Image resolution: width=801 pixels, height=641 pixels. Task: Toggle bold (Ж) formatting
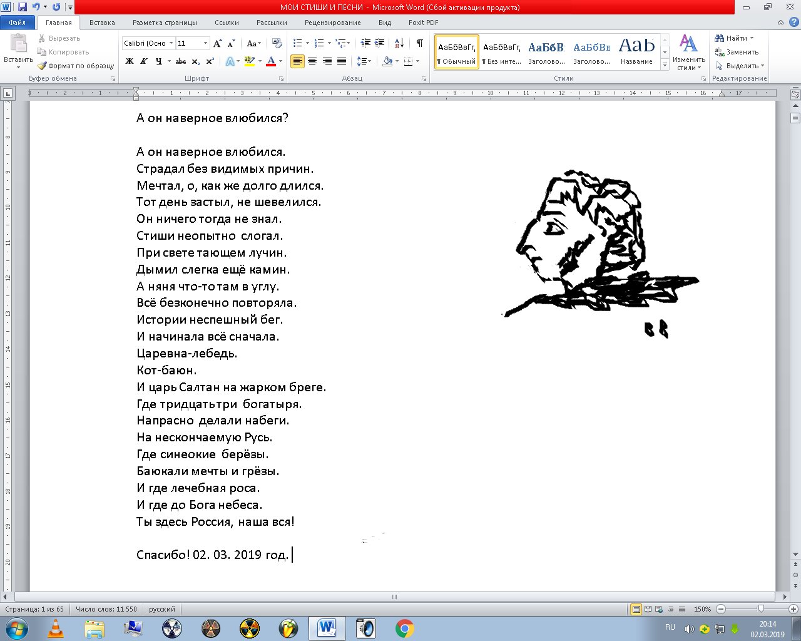pyautogui.click(x=130, y=61)
